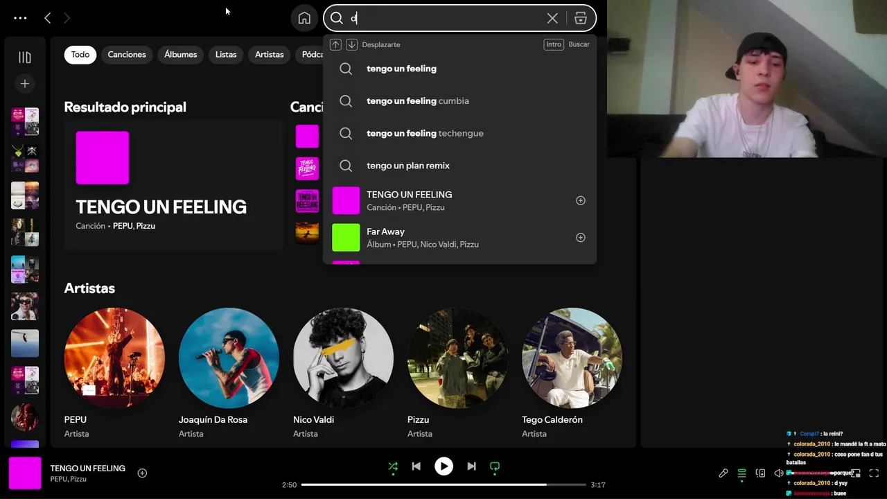The image size is (887, 499).
Task: Click total duration 3:17
Action: click(x=598, y=485)
